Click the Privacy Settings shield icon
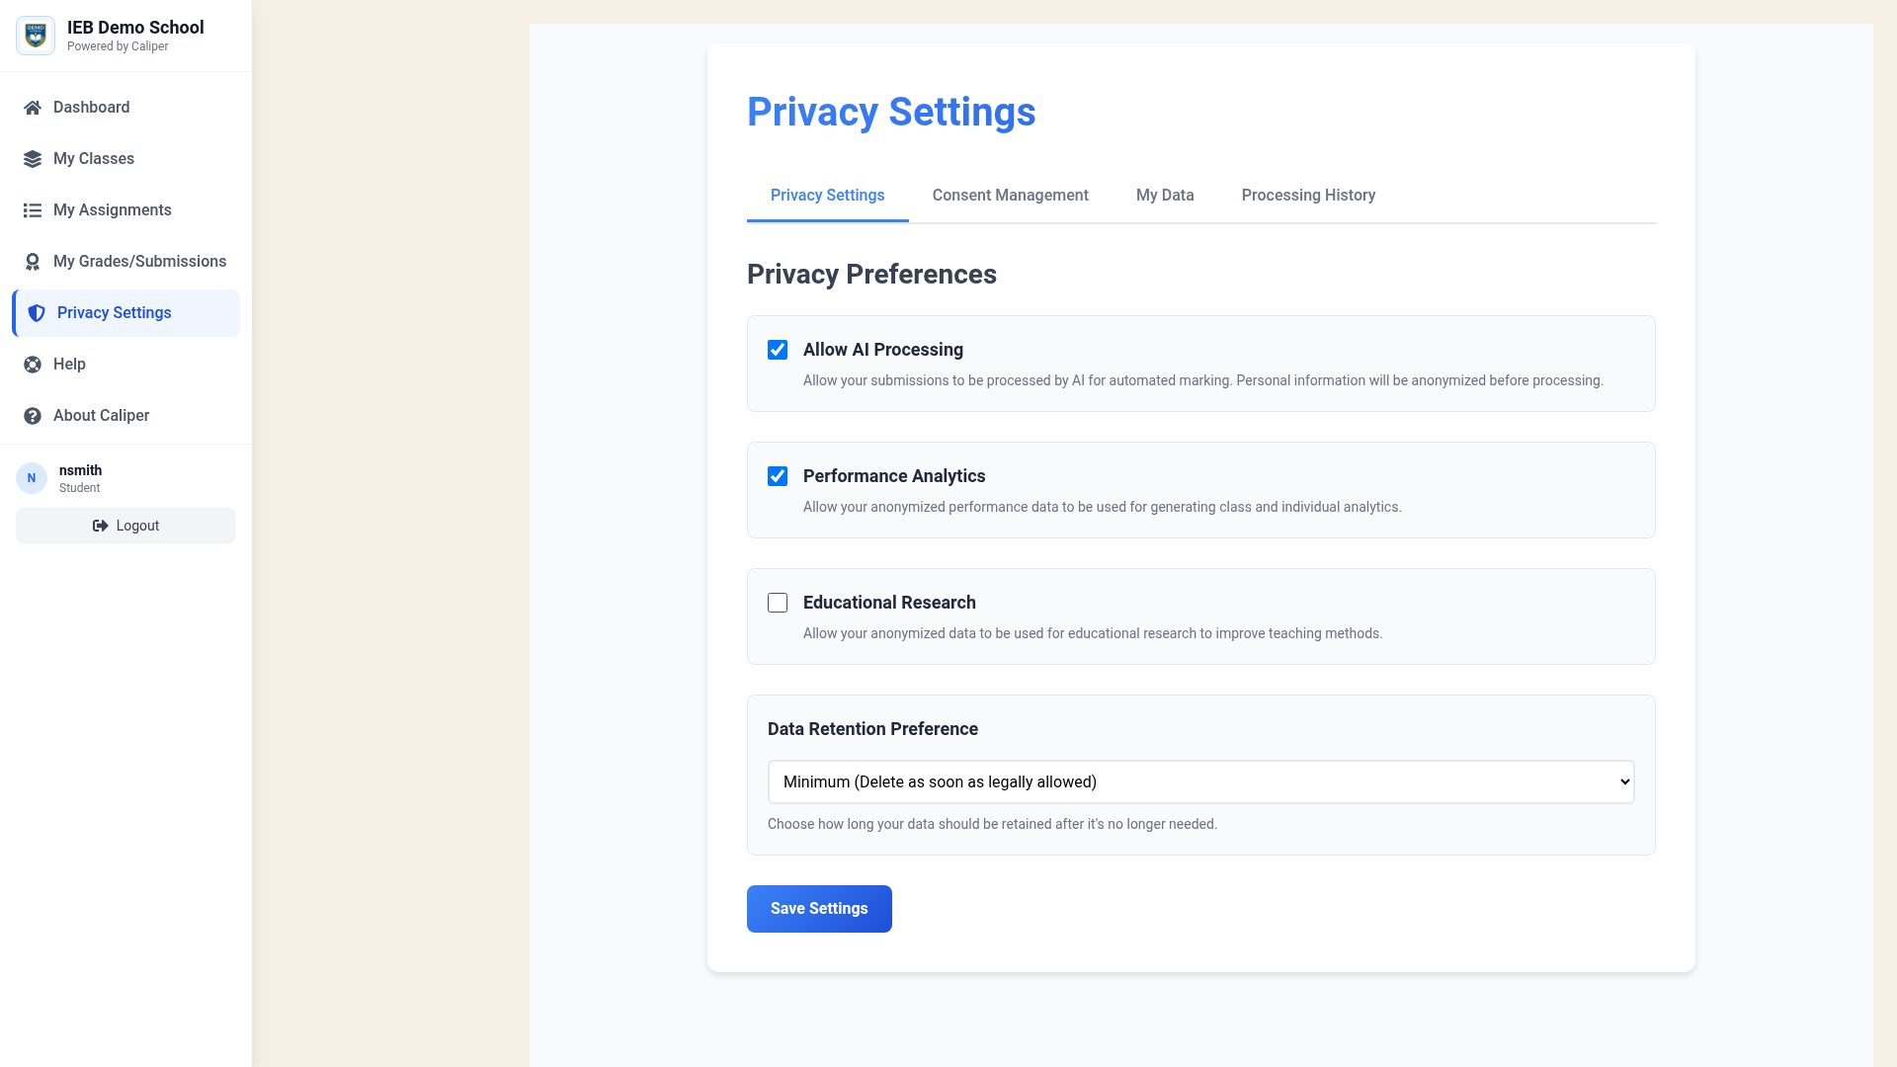The height and width of the screenshot is (1067, 1897). click(37, 313)
